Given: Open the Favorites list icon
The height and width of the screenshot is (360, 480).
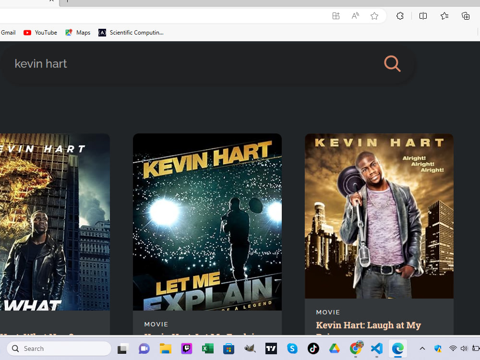Looking at the screenshot, I should coord(444,16).
